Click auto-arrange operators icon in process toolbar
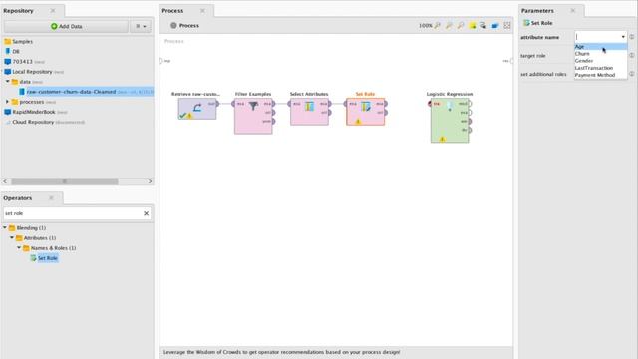Screen dimensions: 638x359 pos(483,26)
